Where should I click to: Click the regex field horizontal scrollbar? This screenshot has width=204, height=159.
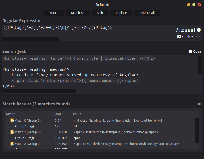pyautogui.click(x=31, y=39)
